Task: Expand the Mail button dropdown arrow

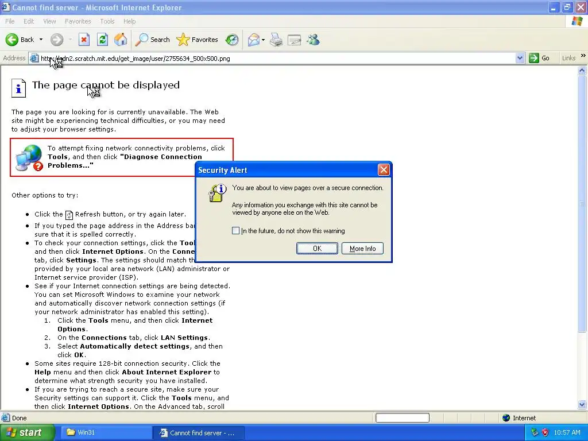Action: 263,40
